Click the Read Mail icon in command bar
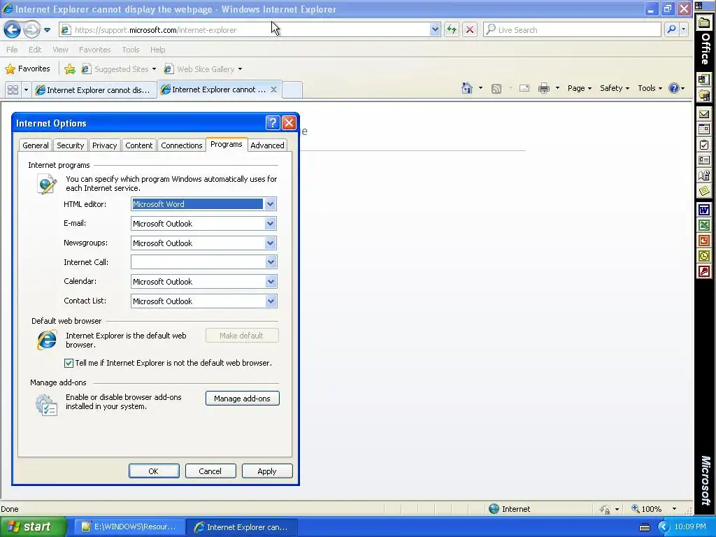This screenshot has width=716, height=537. pos(524,88)
